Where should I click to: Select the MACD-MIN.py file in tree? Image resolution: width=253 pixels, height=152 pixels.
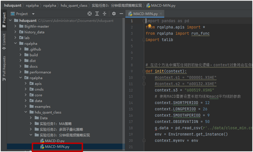point(57,147)
